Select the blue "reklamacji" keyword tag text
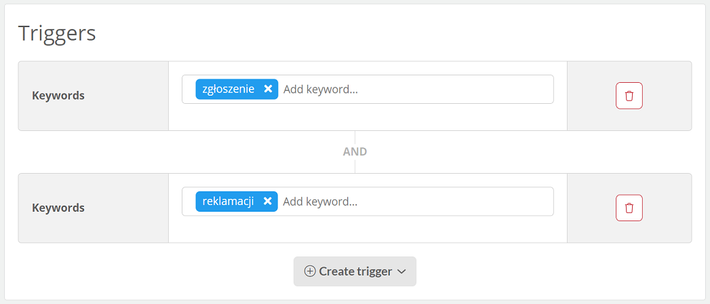710x304 pixels. tap(228, 202)
